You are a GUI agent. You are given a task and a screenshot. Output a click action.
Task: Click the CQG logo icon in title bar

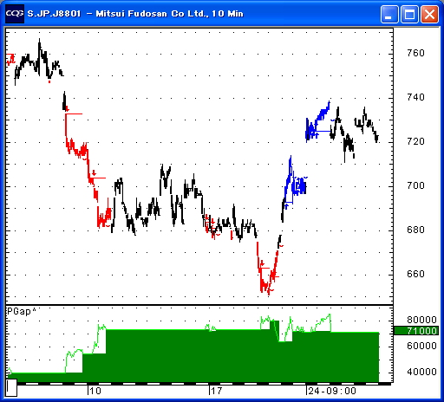point(15,14)
